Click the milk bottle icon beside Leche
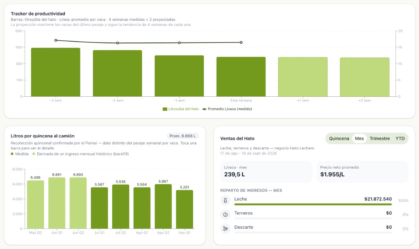 (225, 200)
